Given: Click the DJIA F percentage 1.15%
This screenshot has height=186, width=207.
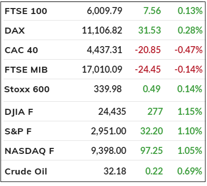Looking at the screenshot, I should [190, 111].
